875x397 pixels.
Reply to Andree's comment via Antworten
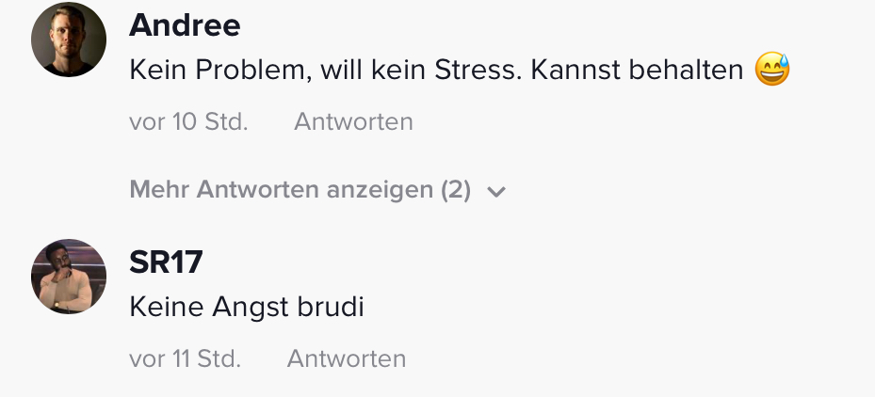(x=353, y=121)
